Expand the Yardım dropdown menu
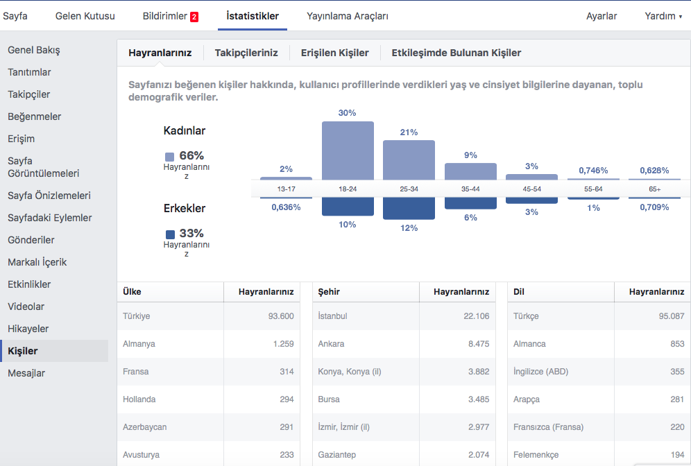This screenshot has width=691, height=466. pos(663,16)
